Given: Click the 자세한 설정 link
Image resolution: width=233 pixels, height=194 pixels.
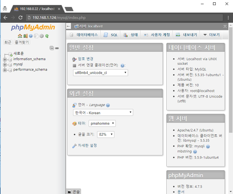Looking at the screenshot, I should point(87,145).
